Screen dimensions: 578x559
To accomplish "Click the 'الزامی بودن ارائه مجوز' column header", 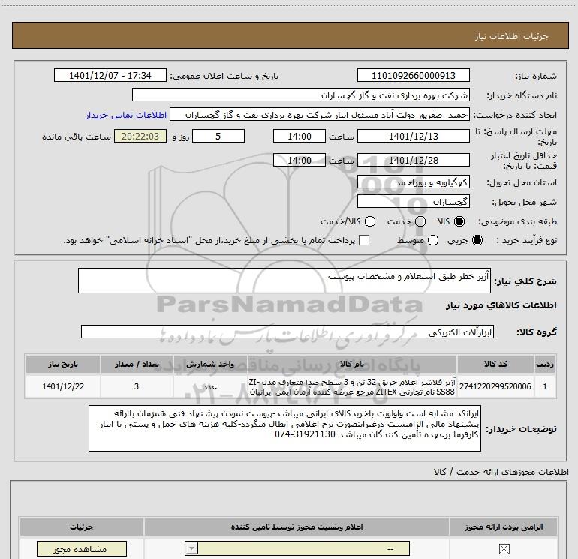I will coord(504,527).
